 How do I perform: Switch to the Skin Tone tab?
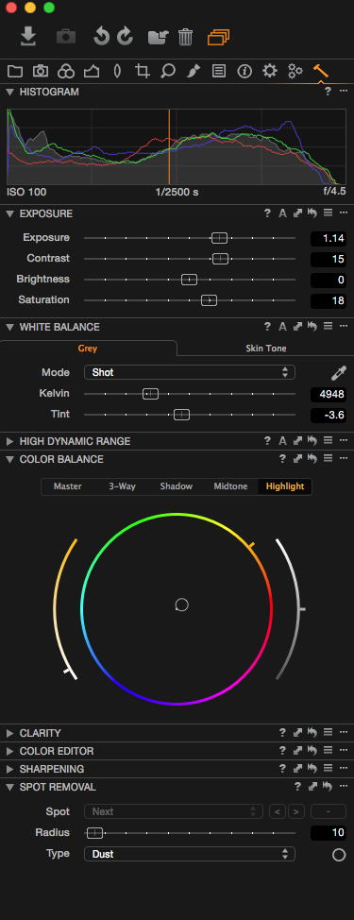tap(265, 348)
